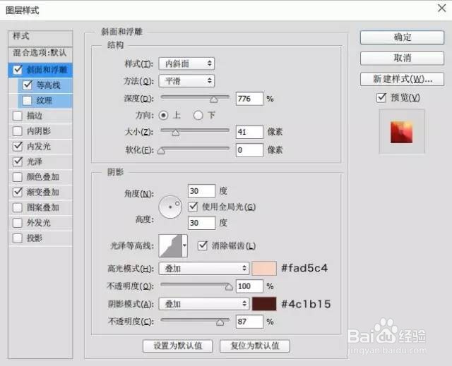Click the depth value field showing 776

point(249,99)
